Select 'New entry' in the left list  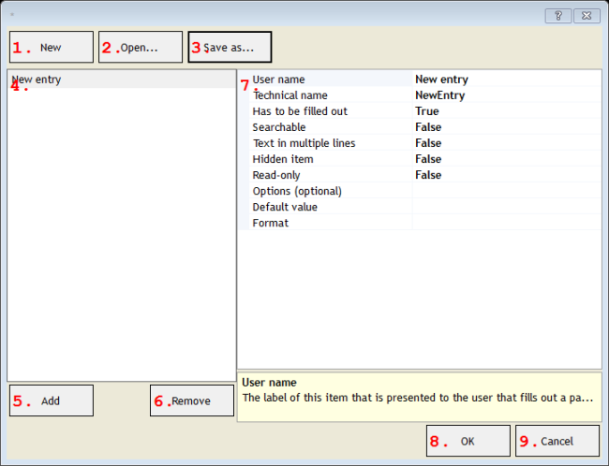[37, 80]
